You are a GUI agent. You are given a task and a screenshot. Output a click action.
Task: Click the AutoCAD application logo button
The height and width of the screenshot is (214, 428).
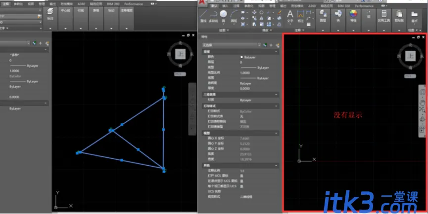(x=201, y=2)
